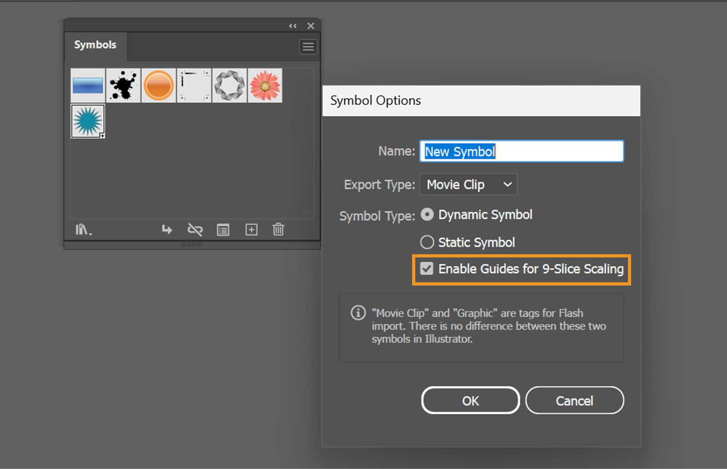This screenshot has width=727, height=469.
Task: Select the Dynamic Symbol radio button
Action: click(427, 214)
